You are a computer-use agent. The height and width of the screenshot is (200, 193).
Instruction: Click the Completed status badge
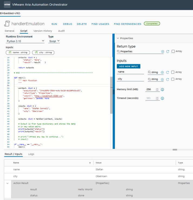152,24
